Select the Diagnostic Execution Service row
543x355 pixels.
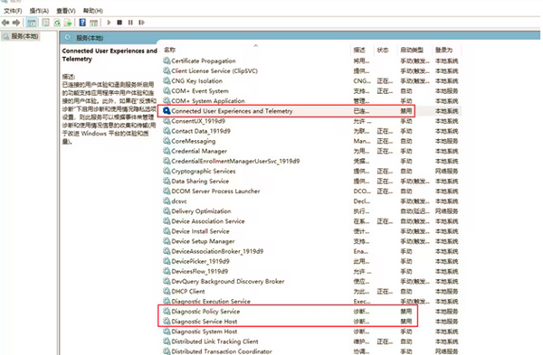point(310,302)
